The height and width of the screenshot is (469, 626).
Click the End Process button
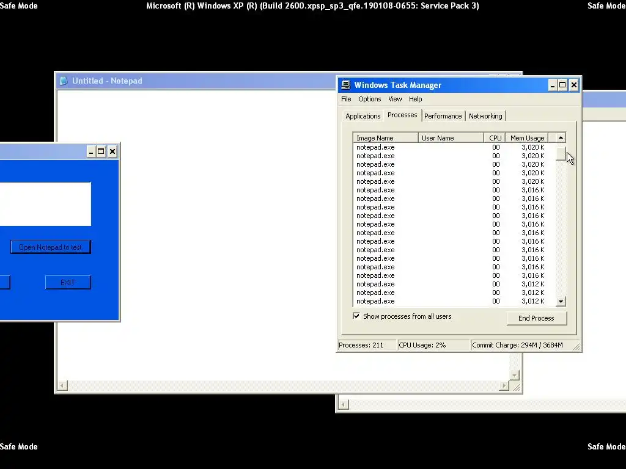536,318
